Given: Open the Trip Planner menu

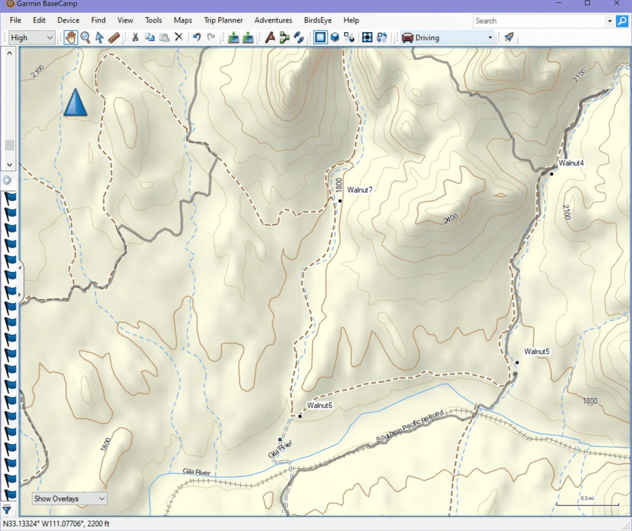Looking at the screenshot, I should [x=223, y=20].
